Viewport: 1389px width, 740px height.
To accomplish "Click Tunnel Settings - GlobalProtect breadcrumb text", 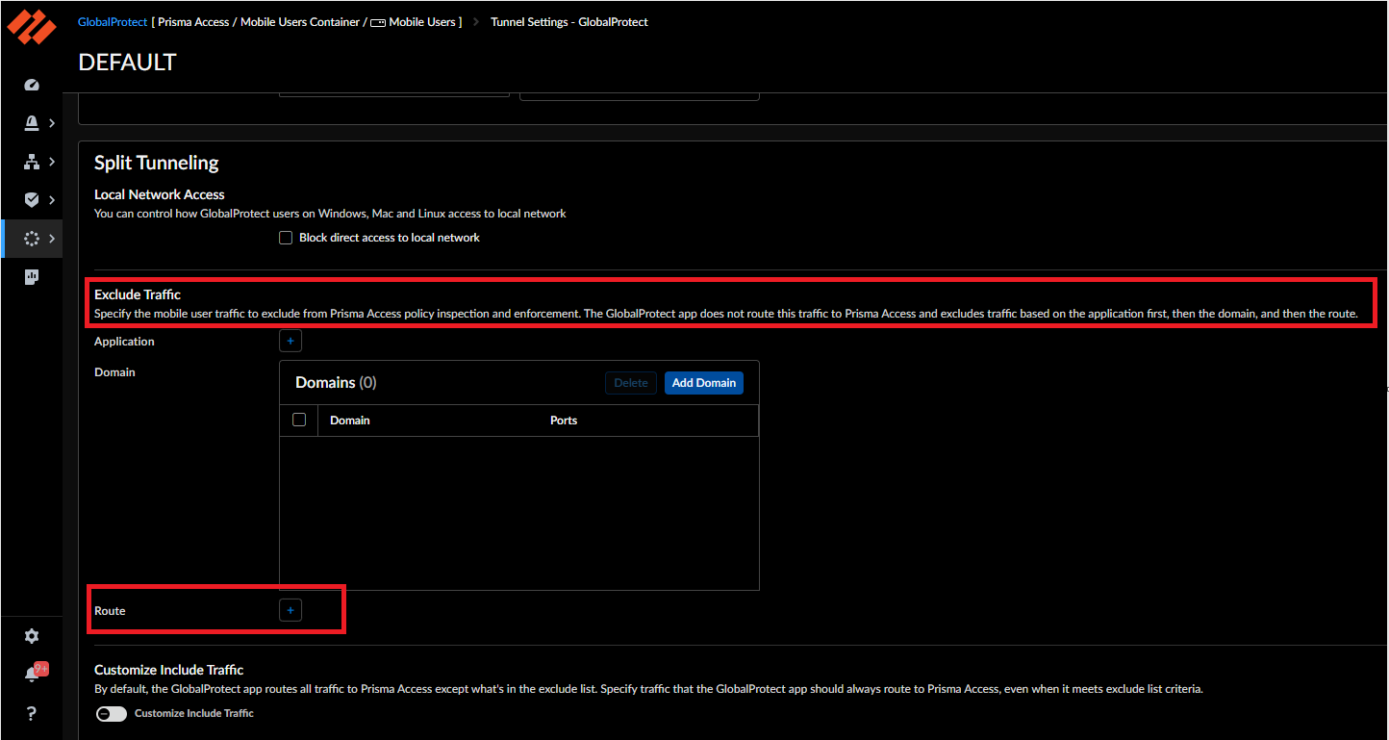I will 569,22.
